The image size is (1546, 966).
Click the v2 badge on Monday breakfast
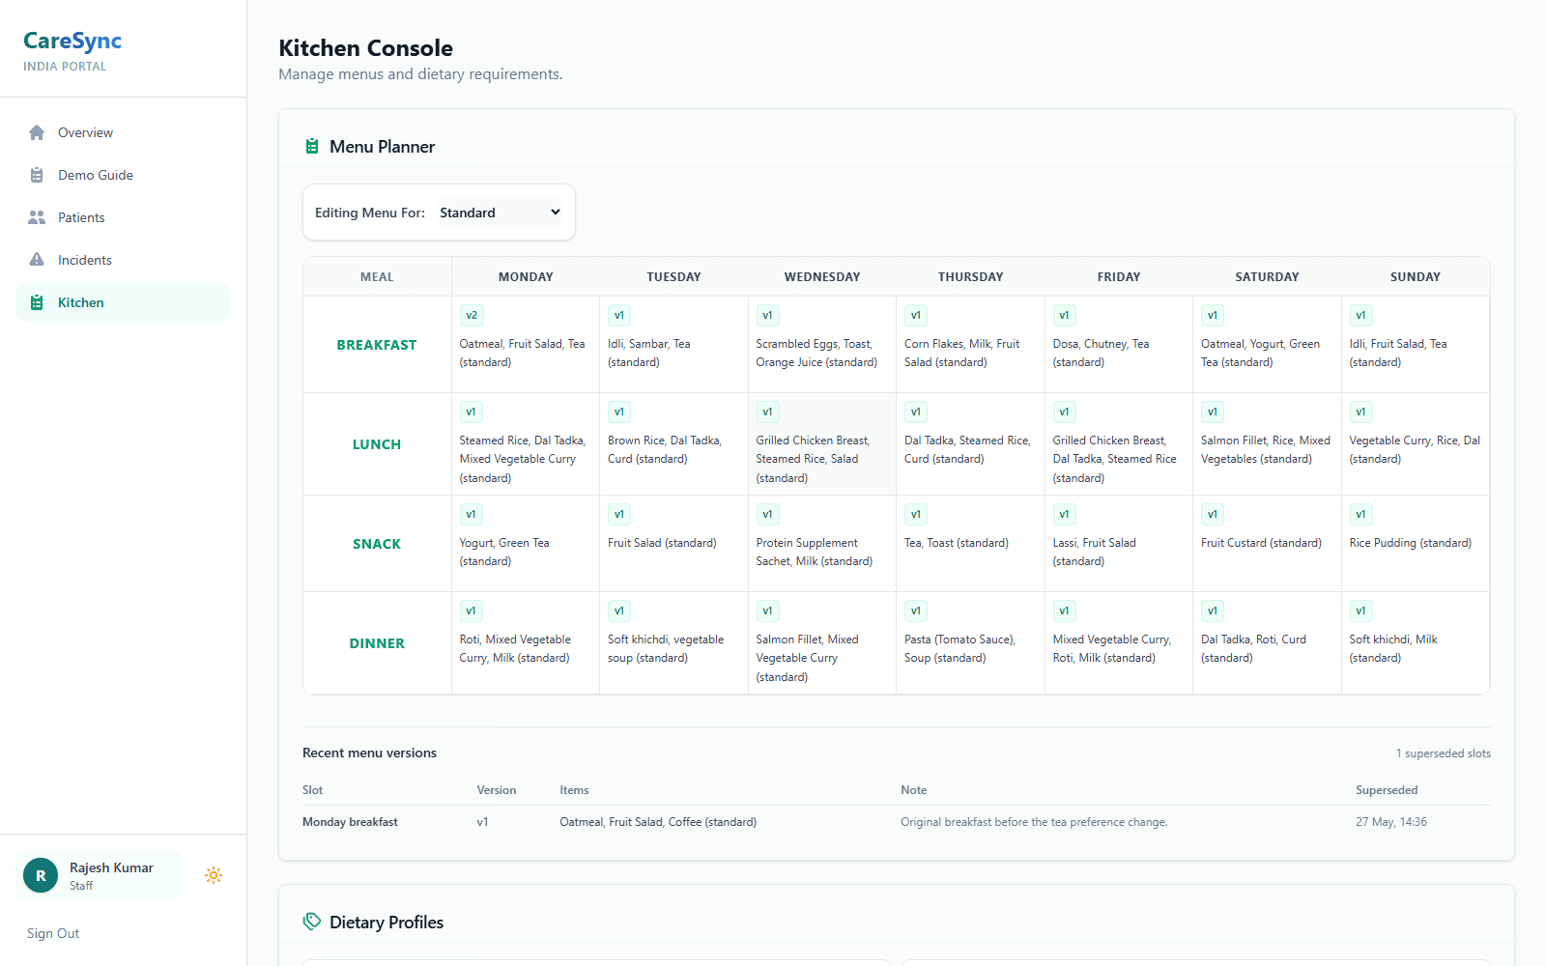tap(472, 315)
